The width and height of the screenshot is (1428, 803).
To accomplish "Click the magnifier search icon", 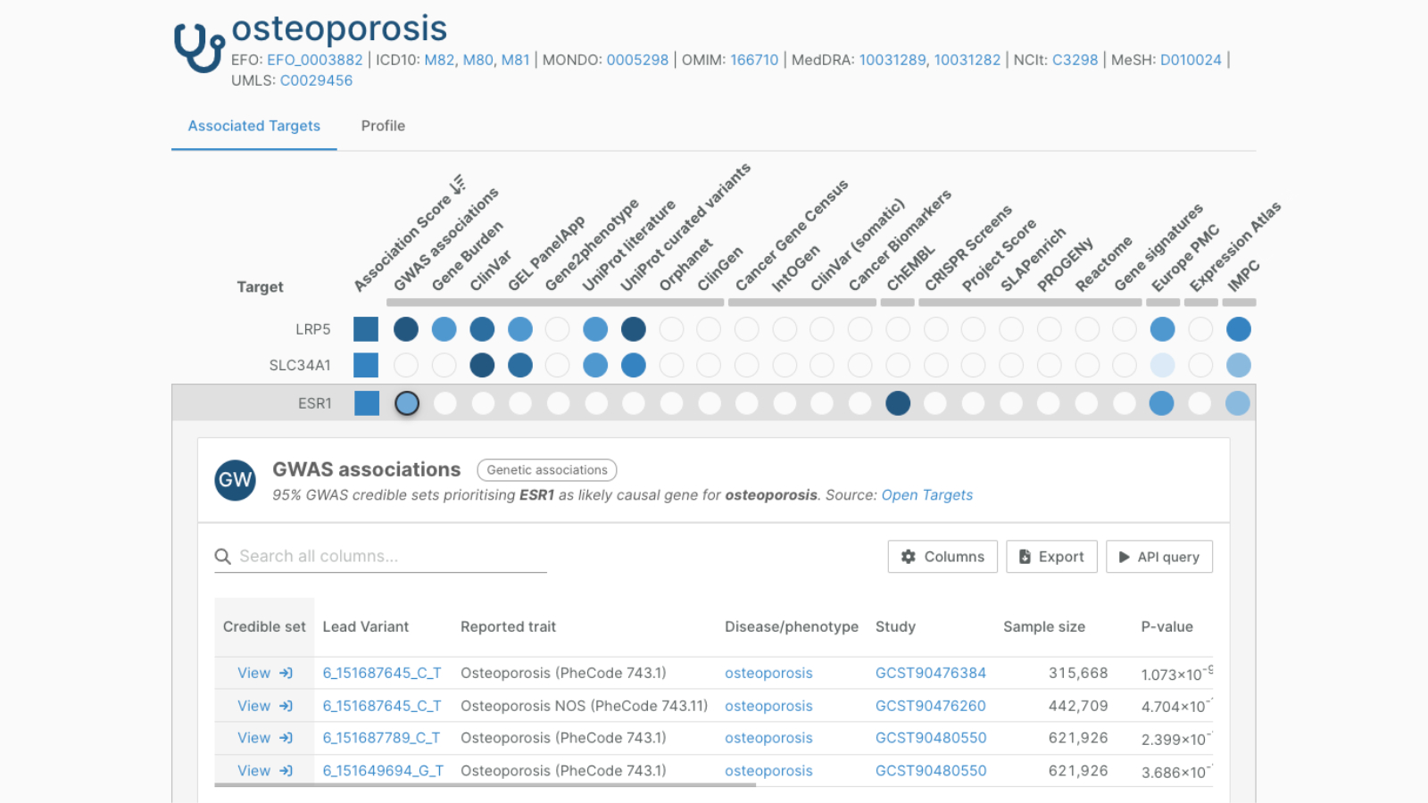I will click(223, 557).
